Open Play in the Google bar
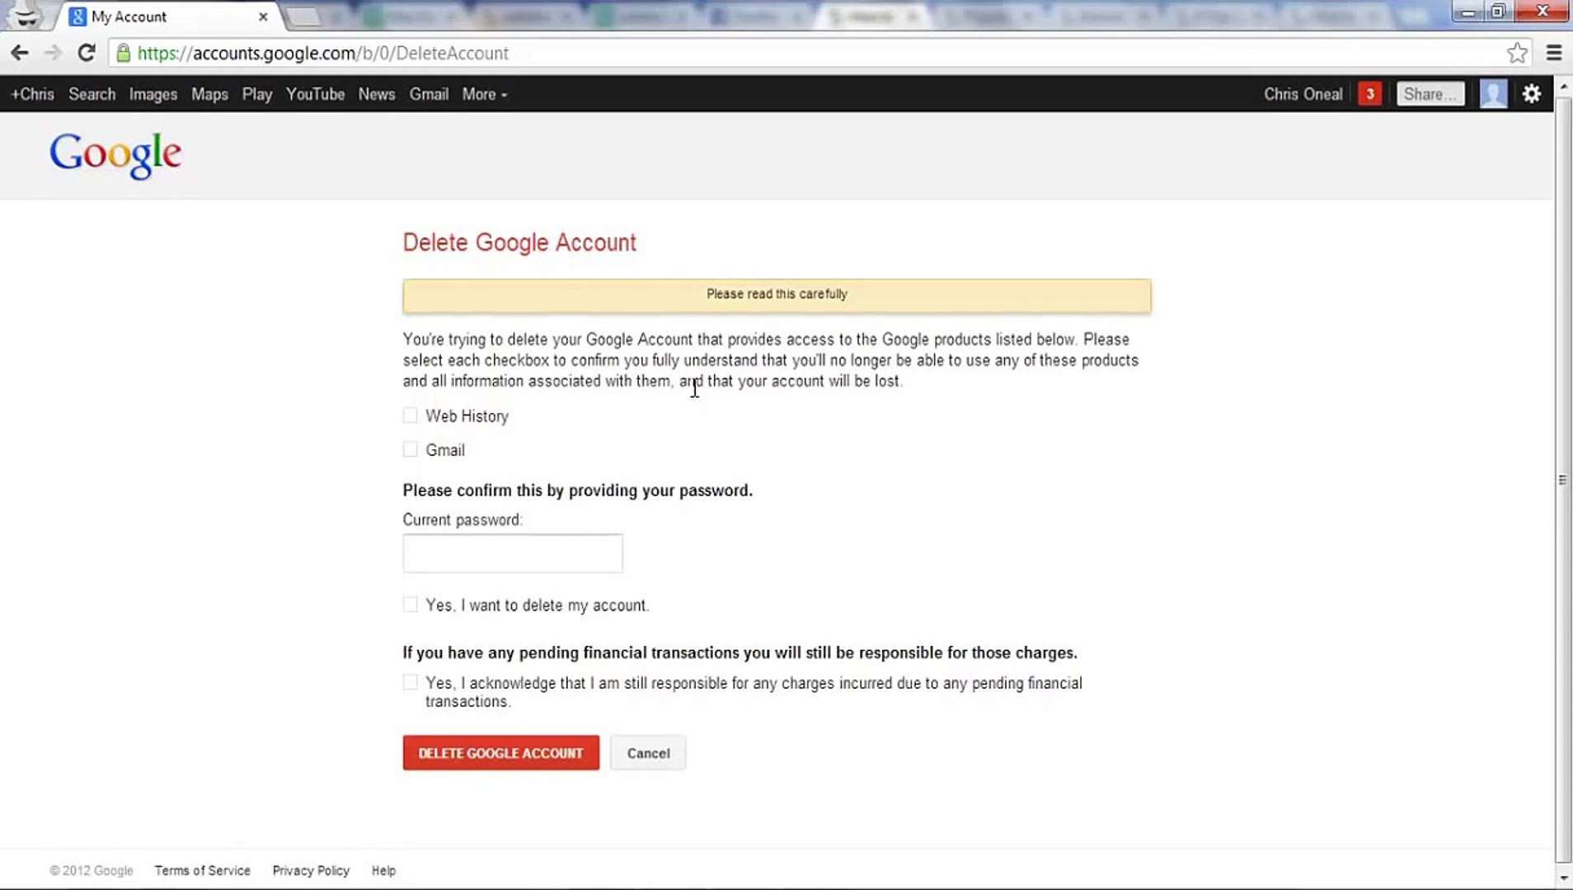Viewport: 1573px width, 890px height. coord(257,95)
